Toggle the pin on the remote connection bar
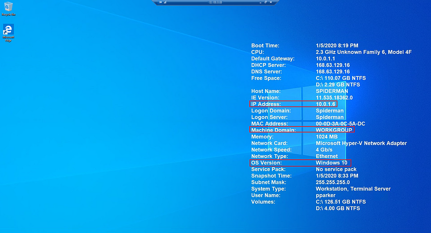 click(161, 2)
